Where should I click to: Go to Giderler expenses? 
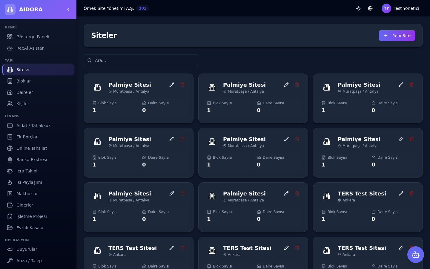coord(38,205)
